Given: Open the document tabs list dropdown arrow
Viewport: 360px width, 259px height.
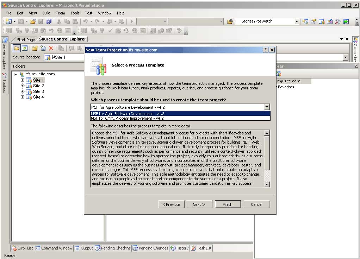Looking at the screenshot, I should pyautogui.click(x=341, y=39).
